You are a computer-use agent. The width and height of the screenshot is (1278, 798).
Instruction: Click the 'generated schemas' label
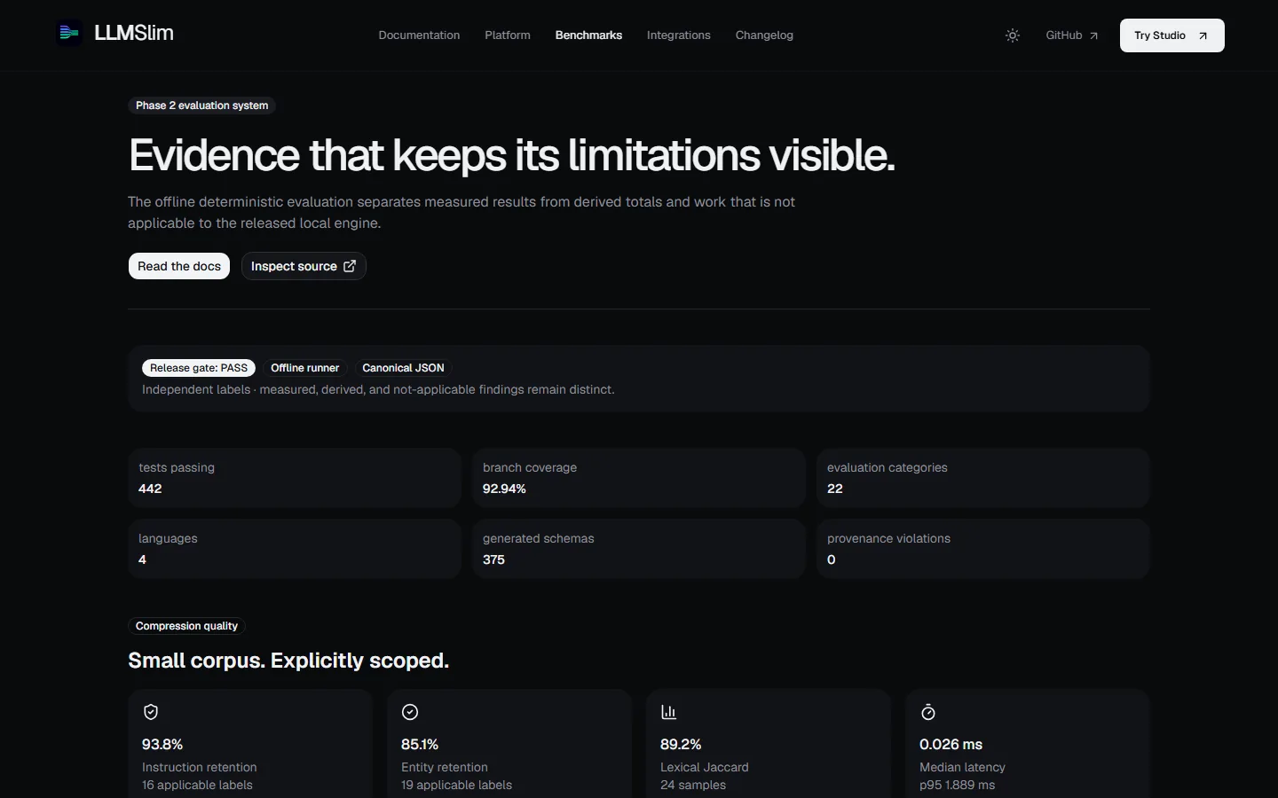(x=539, y=538)
